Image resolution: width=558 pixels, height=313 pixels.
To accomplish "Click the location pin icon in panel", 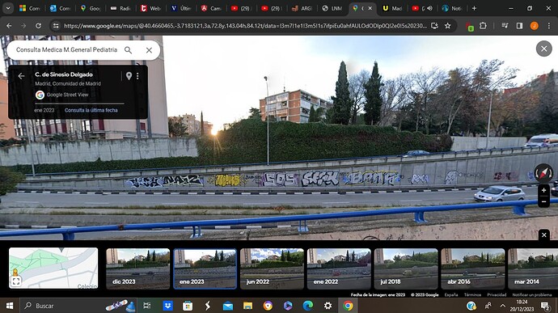I will point(129,75).
